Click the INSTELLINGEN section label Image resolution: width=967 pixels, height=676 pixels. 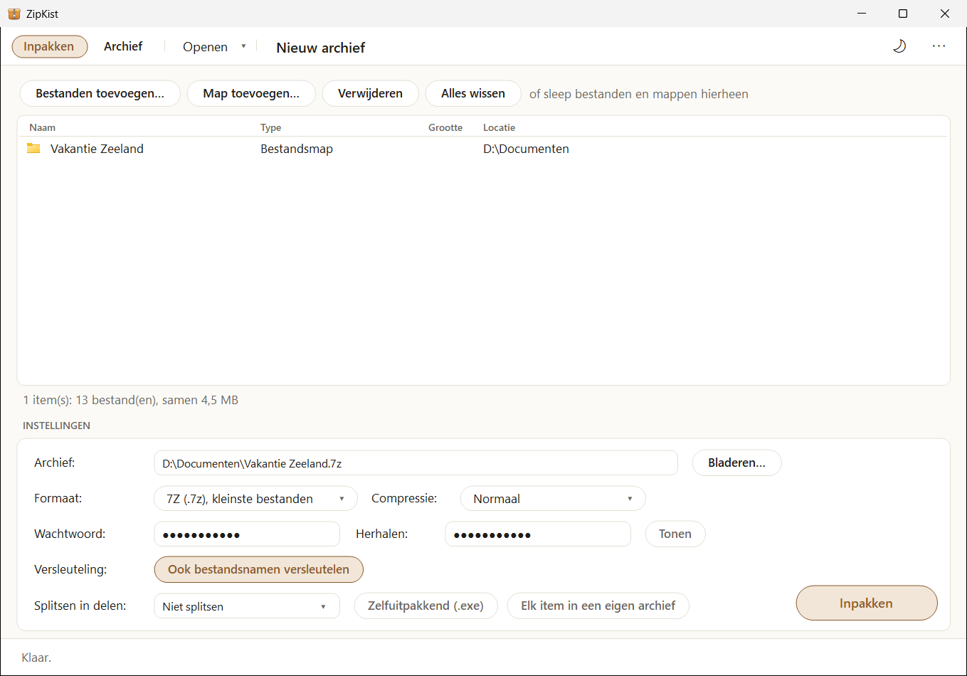tap(56, 426)
